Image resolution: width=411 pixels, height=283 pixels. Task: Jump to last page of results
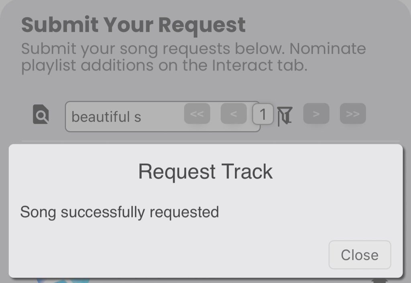[353, 114]
